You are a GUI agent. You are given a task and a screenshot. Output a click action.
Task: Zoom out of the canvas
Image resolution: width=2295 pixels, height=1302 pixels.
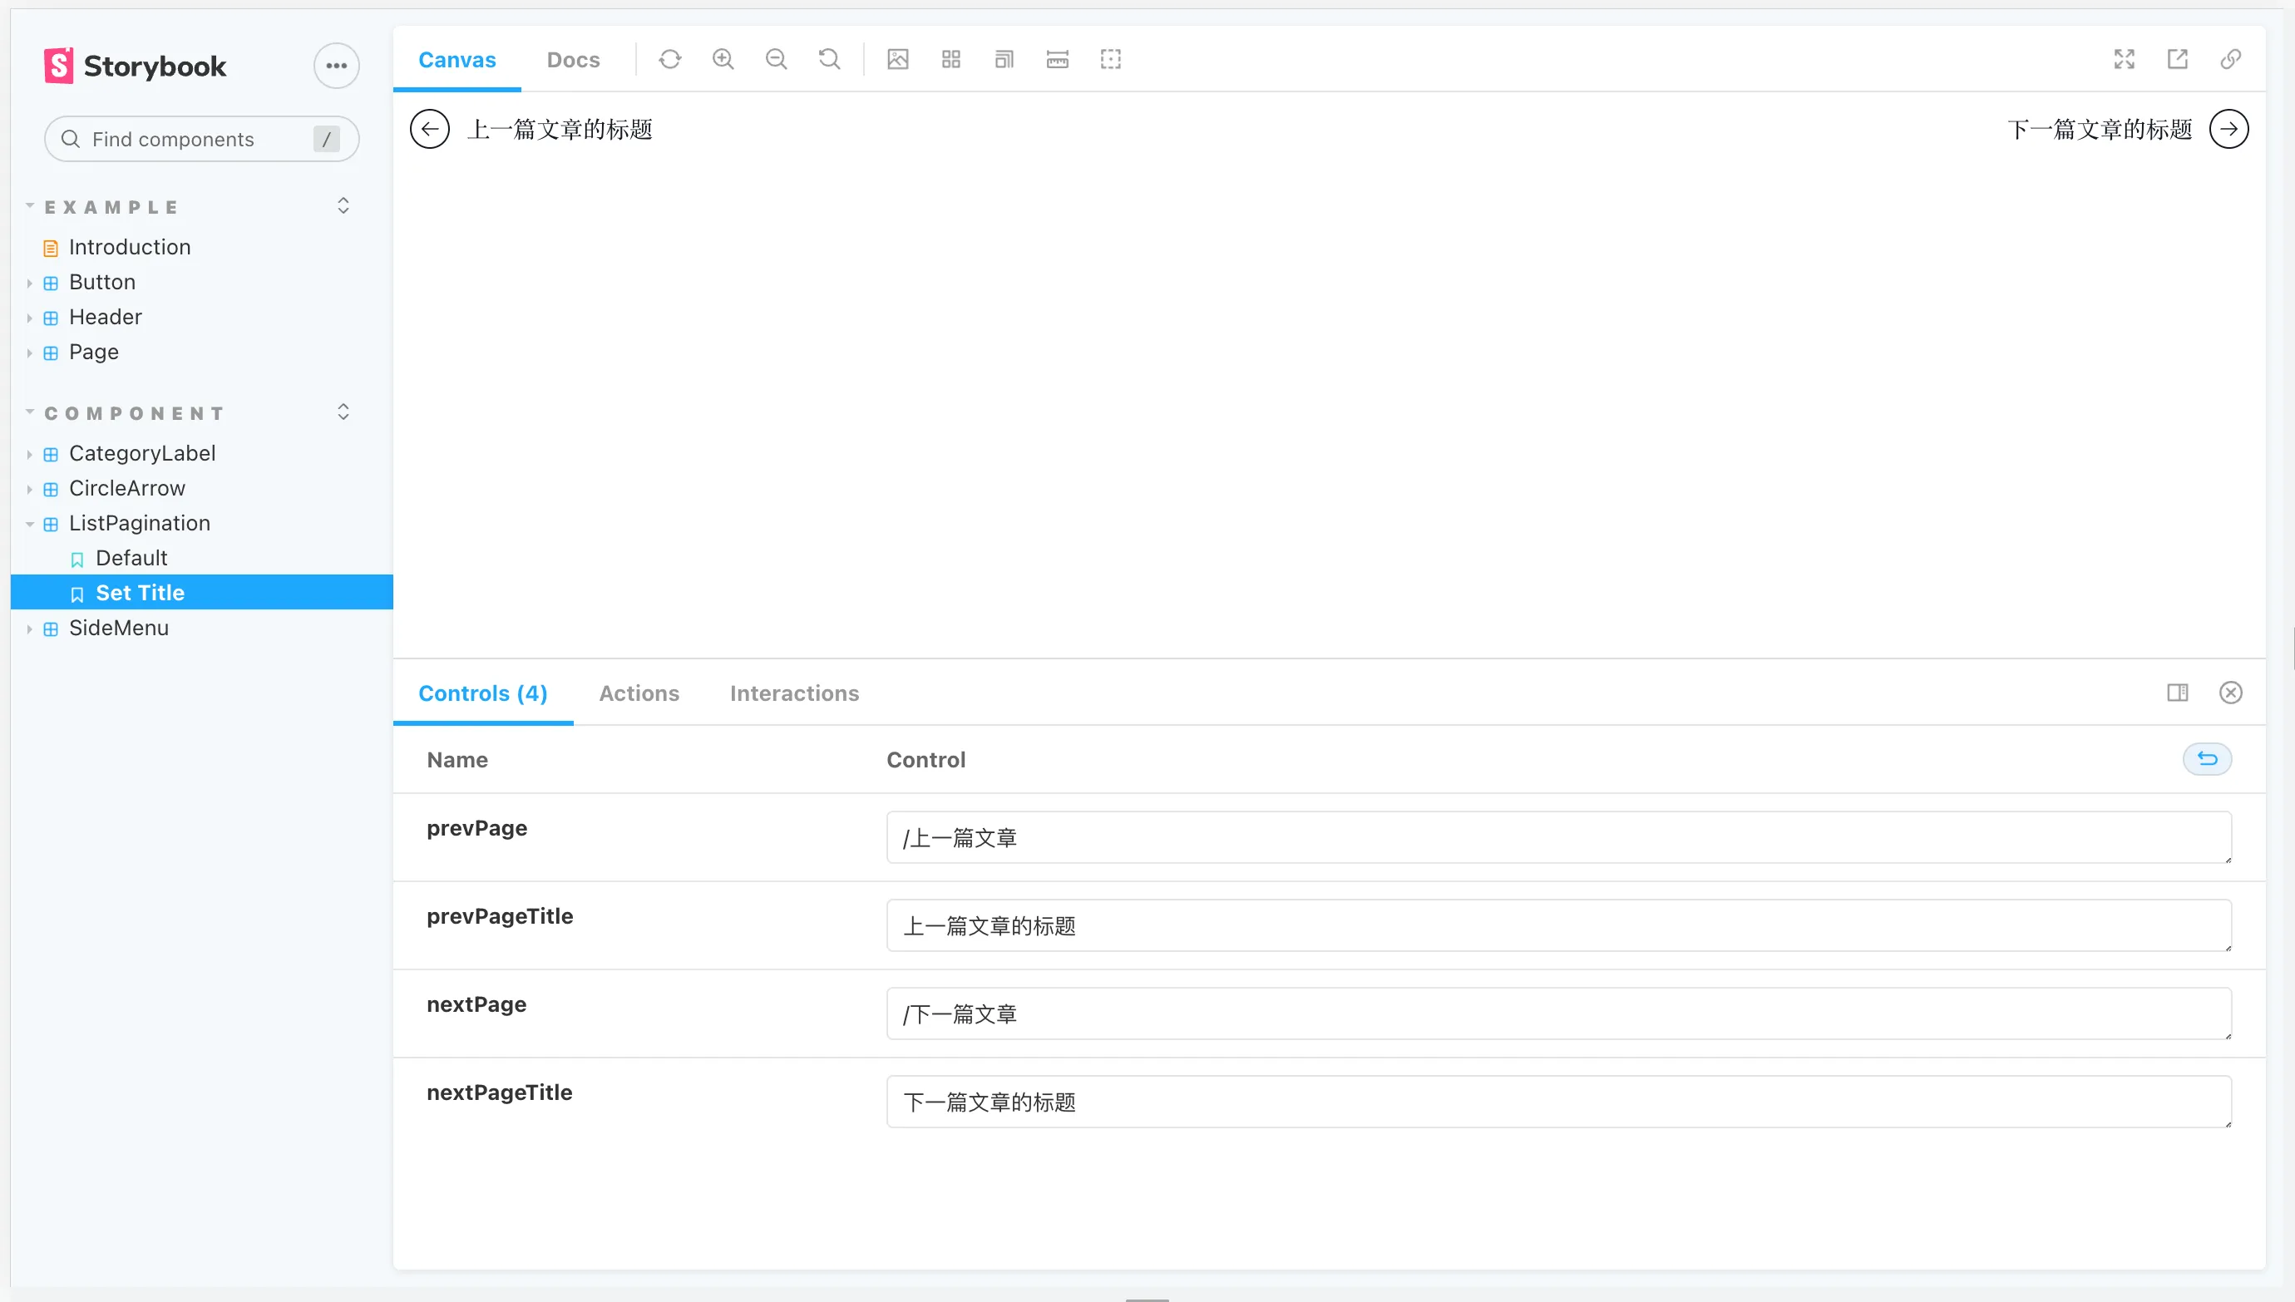tap(776, 59)
